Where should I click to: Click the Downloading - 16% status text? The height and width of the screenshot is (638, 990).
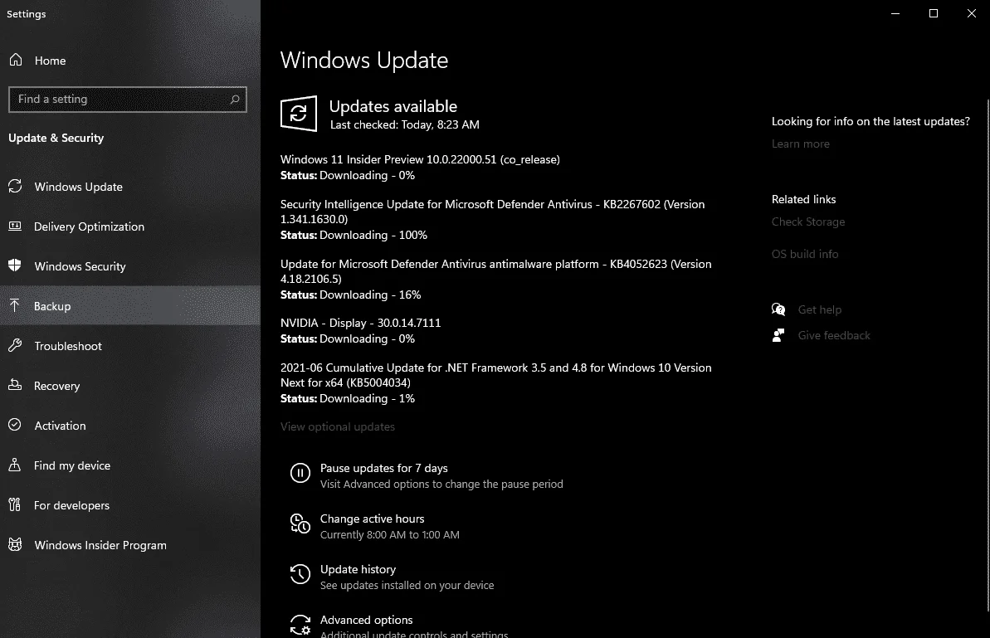[370, 295]
